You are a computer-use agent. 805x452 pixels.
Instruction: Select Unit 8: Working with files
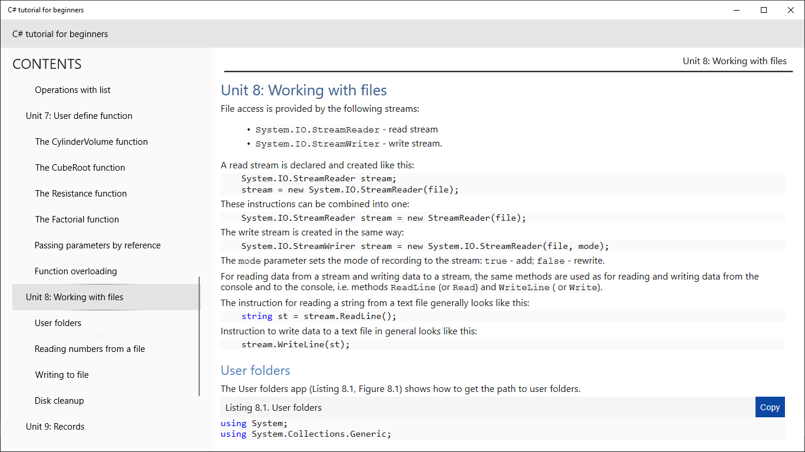coord(75,297)
